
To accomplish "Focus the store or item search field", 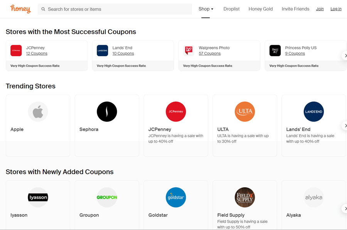I will point(115,9).
